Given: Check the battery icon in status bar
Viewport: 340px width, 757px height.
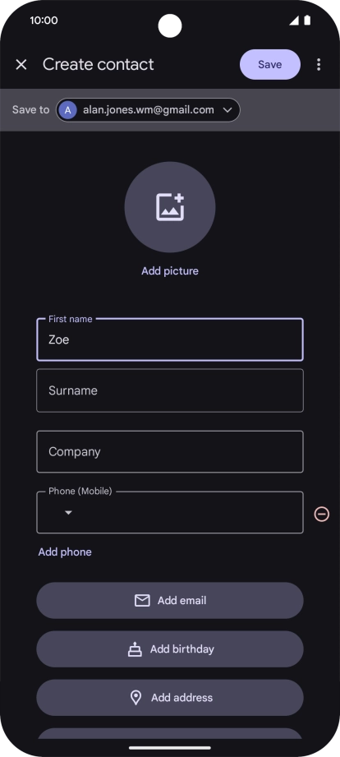Looking at the screenshot, I should click(307, 21).
